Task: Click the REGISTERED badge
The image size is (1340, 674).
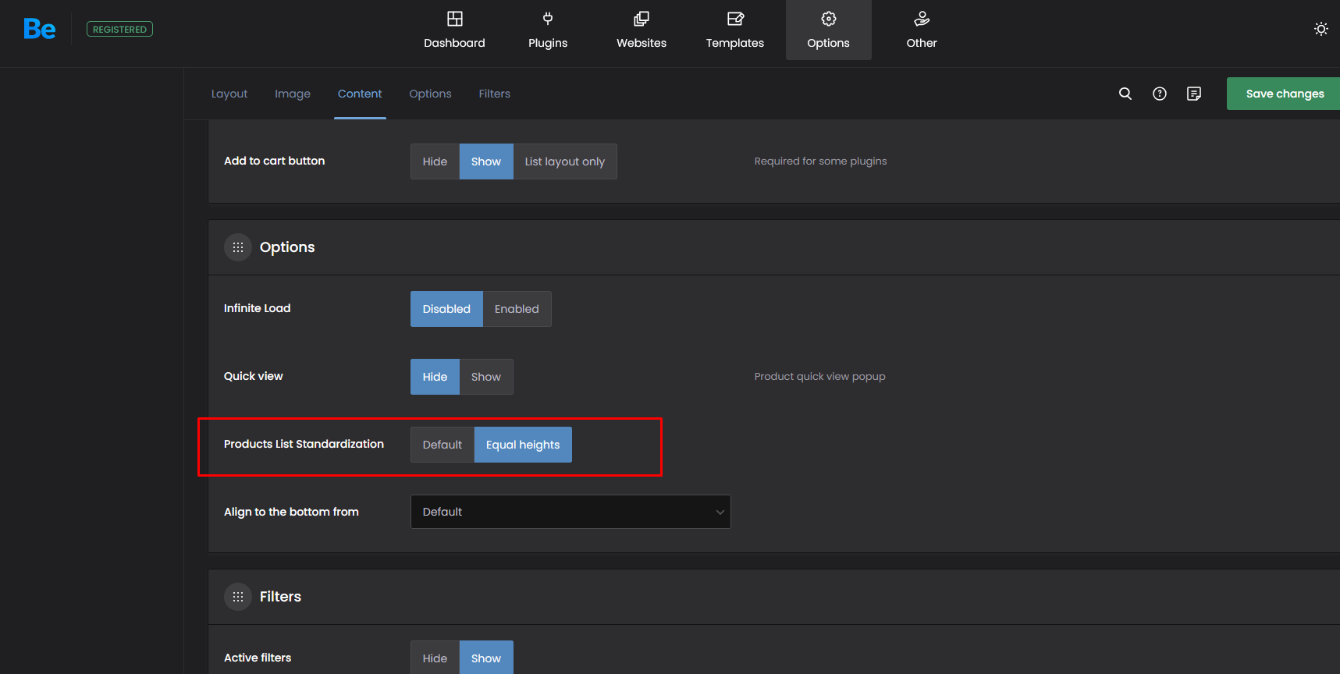Action: (x=119, y=30)
